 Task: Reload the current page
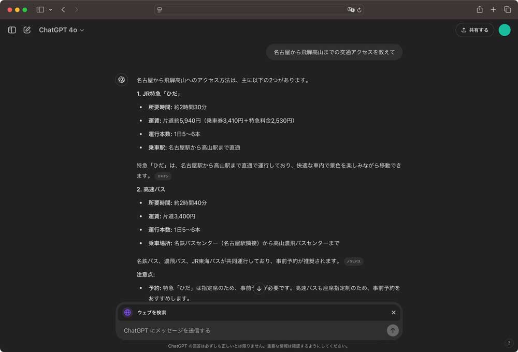coord(359,10)
